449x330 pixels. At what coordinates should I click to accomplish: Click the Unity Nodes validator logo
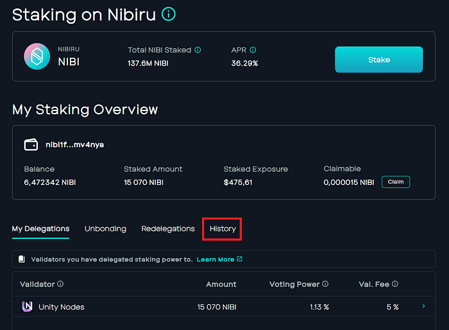pos(27,306)
